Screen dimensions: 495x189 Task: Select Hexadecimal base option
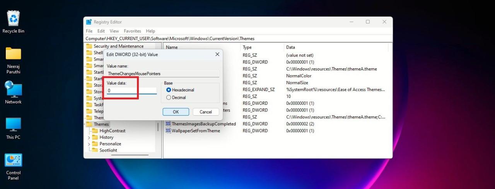click(x=169, y=90)
